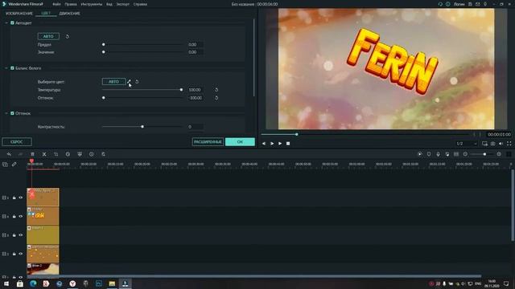Switch to the ДВИЖЕНИЕ tab
515x289 pixels.
pos(70,14)
